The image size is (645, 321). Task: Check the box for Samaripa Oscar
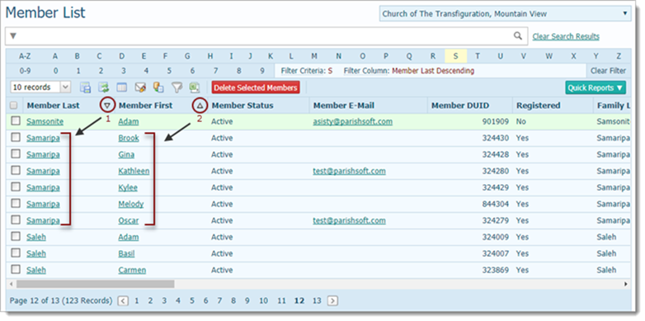[16, 220]
